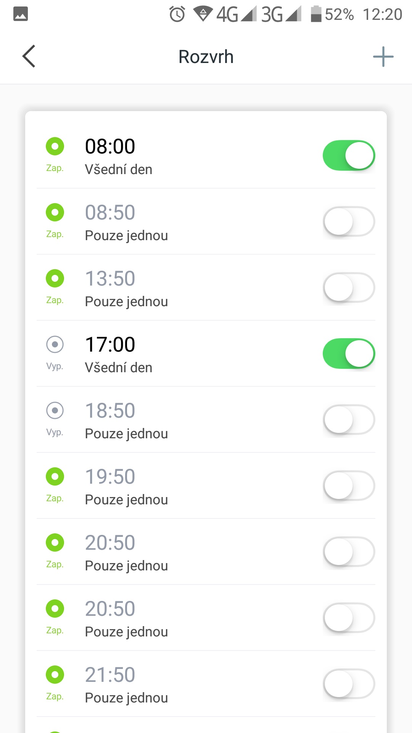Screen dimensions: 412x733
Task: Tap the battery icon in status bar
Action: coord(316,14)
